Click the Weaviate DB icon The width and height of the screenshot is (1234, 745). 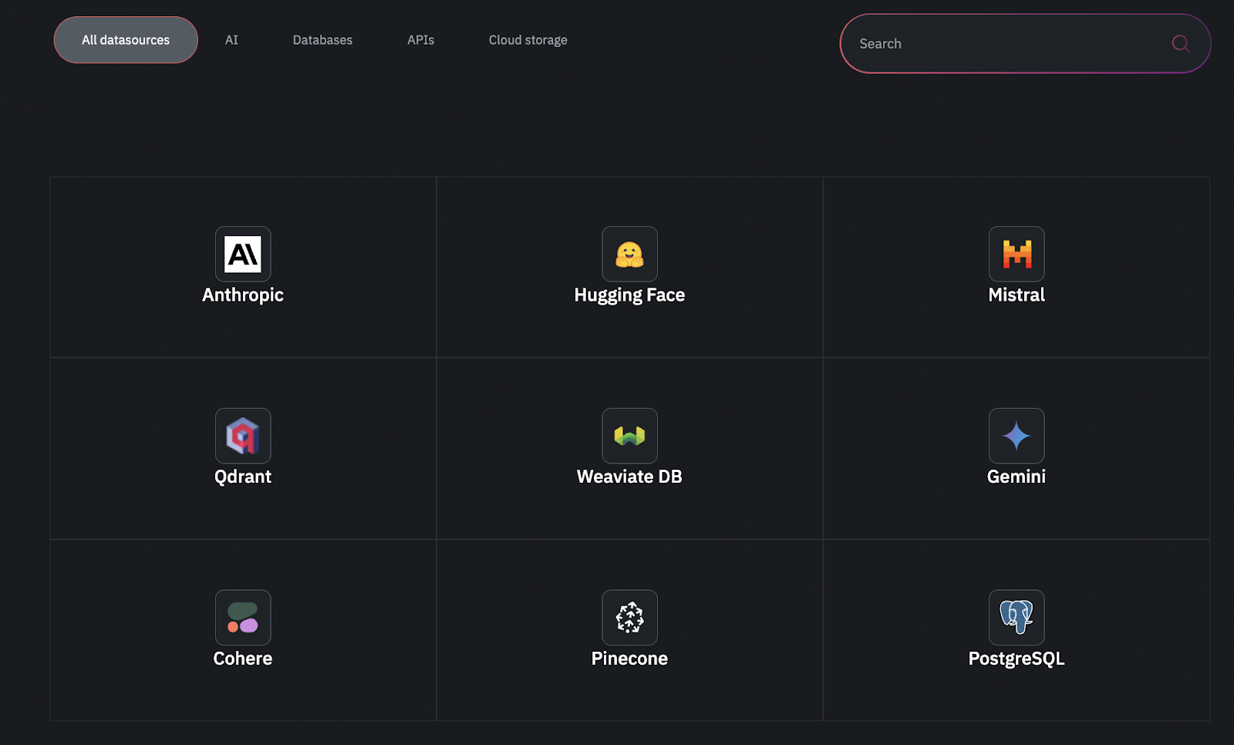(x=629, y=436)
